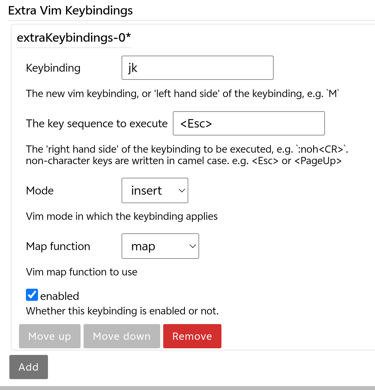This screenshot has height=390, width=375.
Task: Click the 'Vim map function to use' description
Action: tap(81, 272)
